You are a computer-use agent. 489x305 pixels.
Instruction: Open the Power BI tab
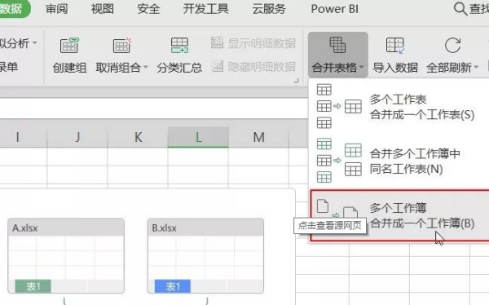tap(335, 9)
